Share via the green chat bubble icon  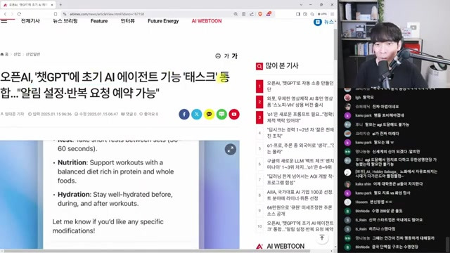221,114
